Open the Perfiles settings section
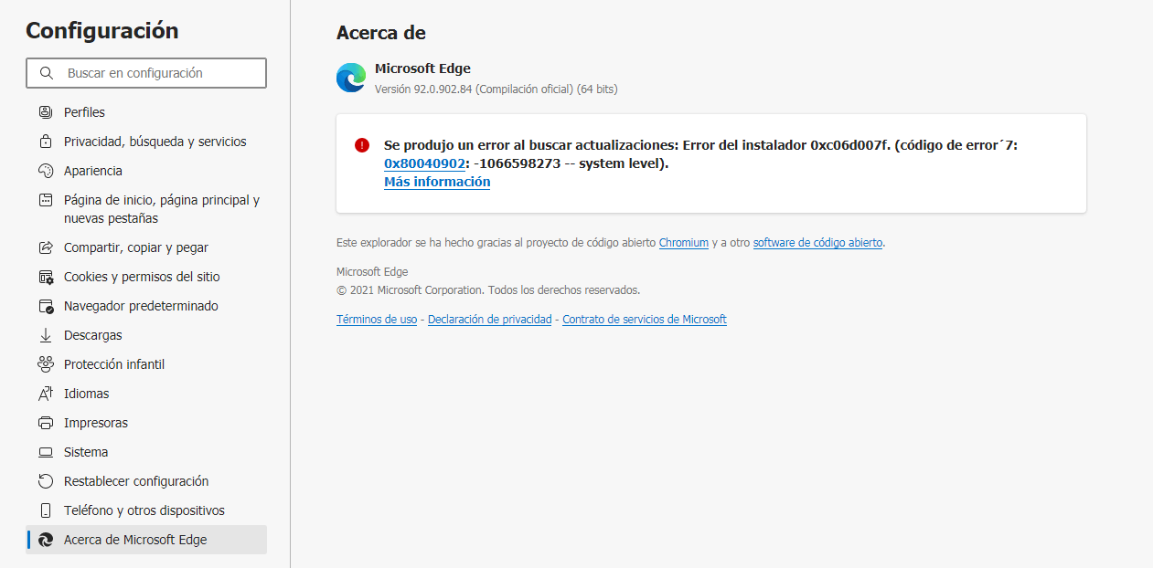The height and width of the screenshot is (568, 1153). click(x=146, y=112)
